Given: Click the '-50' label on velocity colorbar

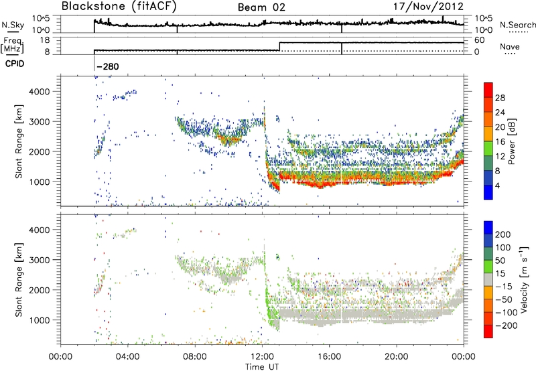Looking at the screenshot, I should 504,299.
